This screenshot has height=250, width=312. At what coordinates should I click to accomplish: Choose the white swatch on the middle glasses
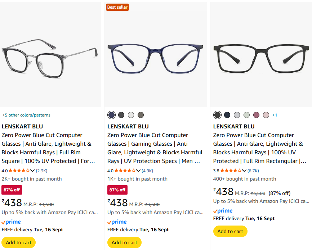[x=131, y=115]
